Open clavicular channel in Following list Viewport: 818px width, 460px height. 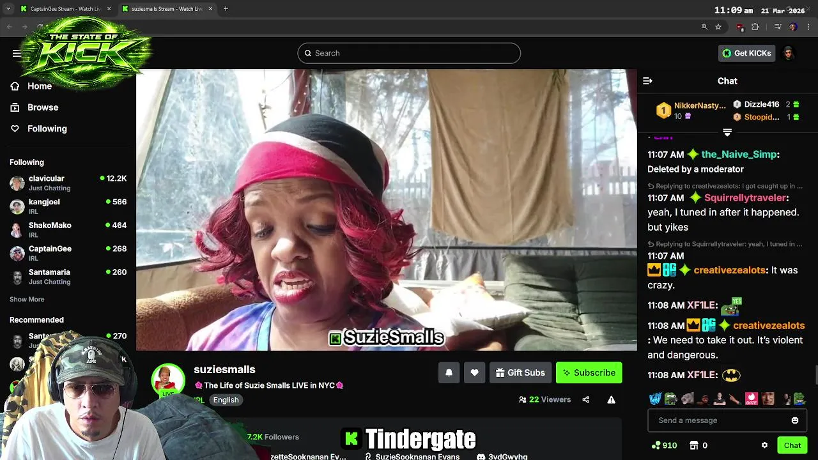click(x=68, y=183)
